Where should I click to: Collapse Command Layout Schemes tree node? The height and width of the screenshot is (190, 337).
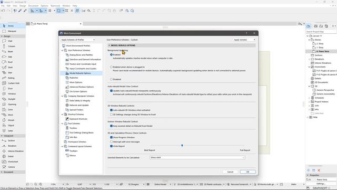[62, 147]
